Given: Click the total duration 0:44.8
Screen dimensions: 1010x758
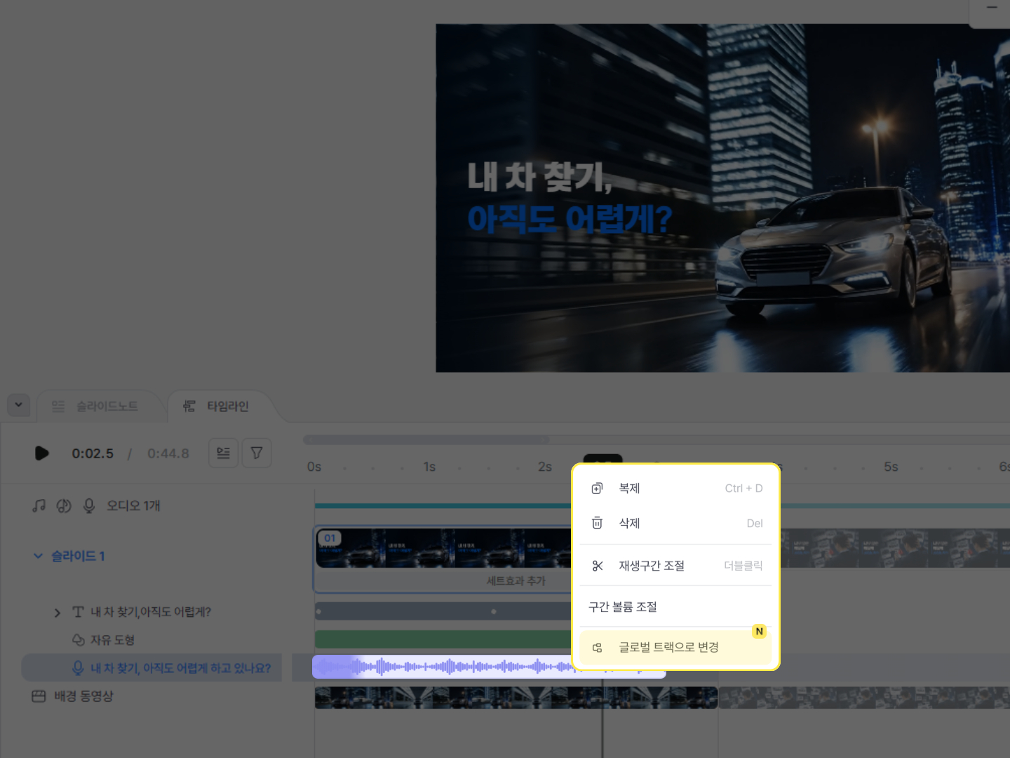Looking at the screenshot, I should click(168, 453).
